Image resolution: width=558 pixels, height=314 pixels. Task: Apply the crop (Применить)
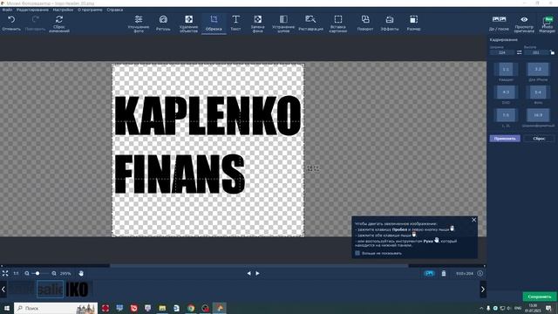point(505,139)
